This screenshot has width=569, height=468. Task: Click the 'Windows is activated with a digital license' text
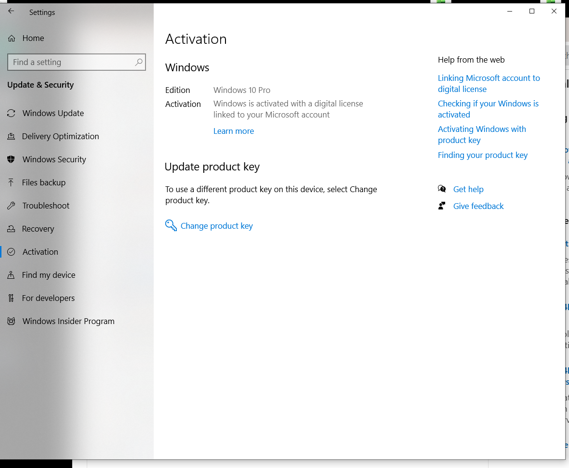pos(288,109)
